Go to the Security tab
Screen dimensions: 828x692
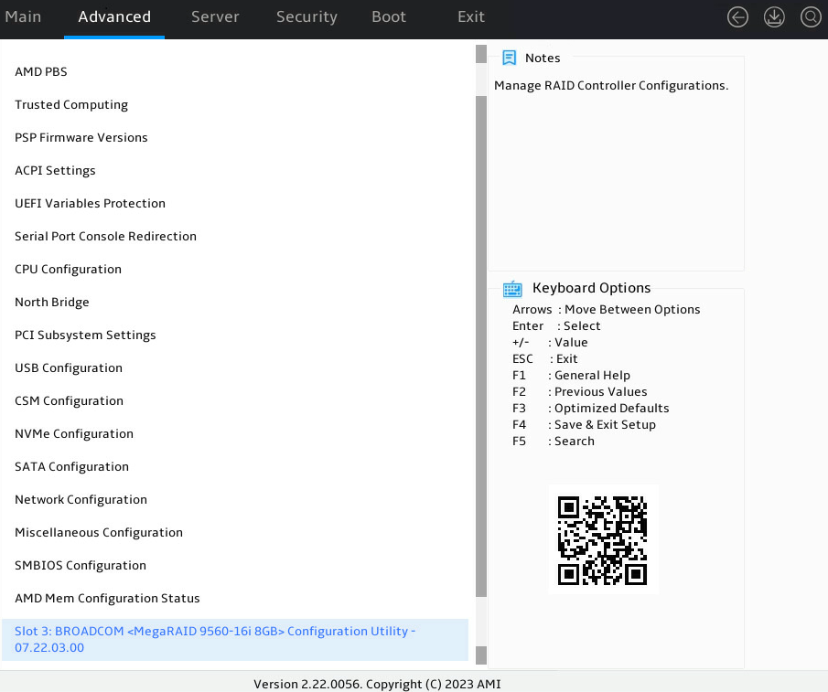(x=306, y=16)
